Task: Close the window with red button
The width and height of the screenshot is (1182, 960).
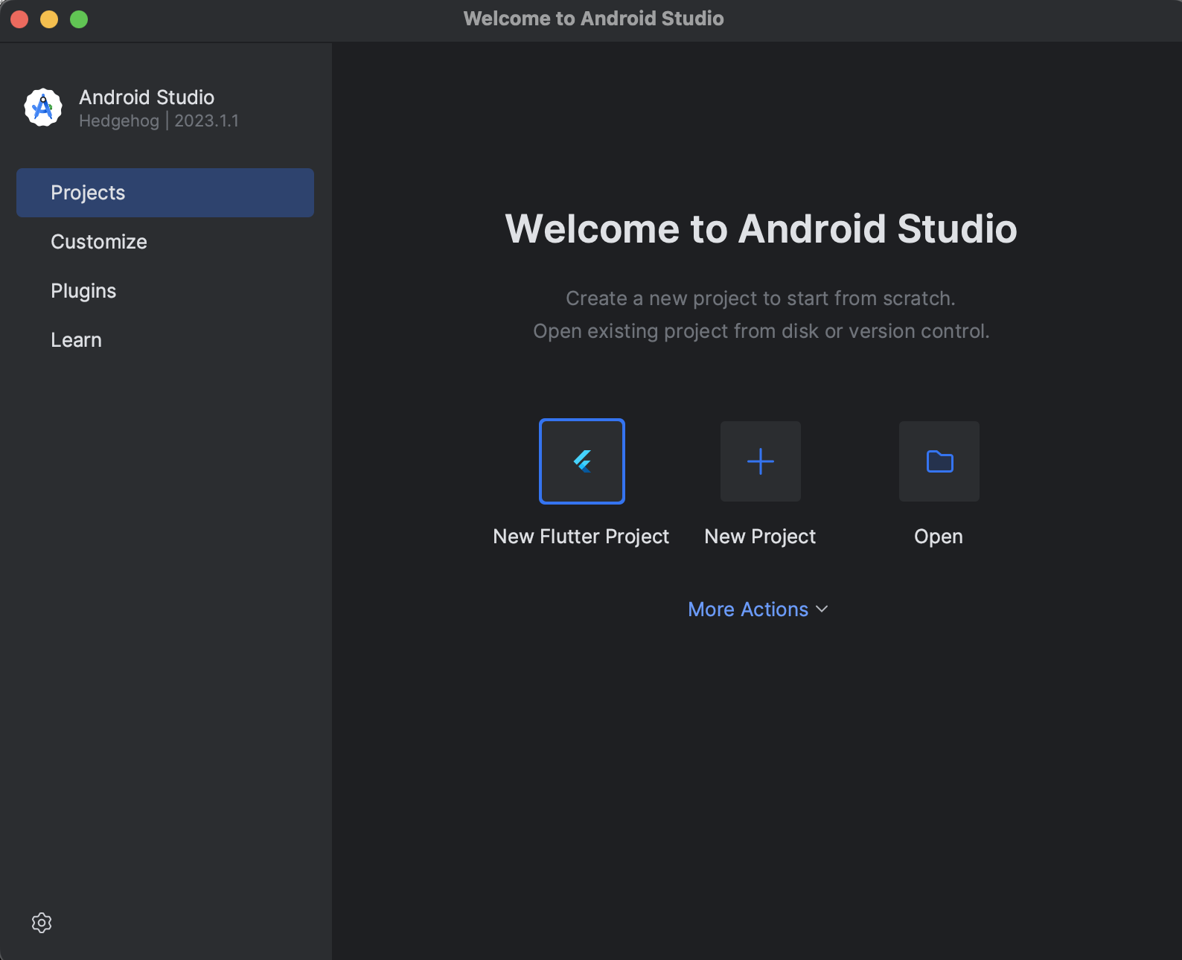Action: click(x=19, y=19)
